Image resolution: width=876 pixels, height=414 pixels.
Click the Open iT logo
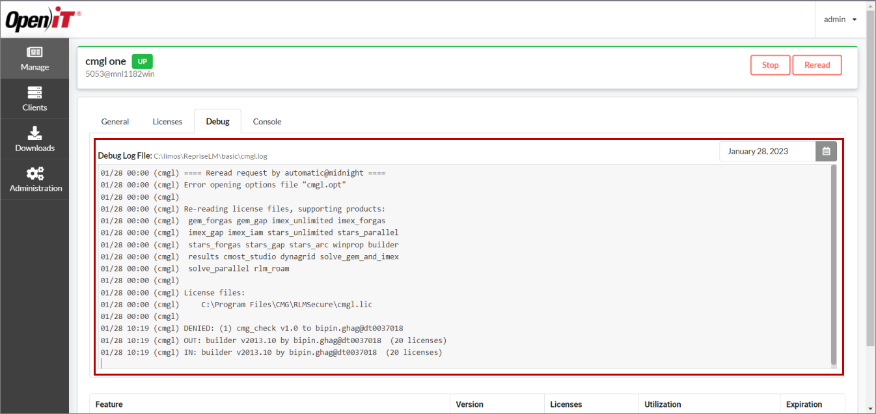(x=43, y=20)
